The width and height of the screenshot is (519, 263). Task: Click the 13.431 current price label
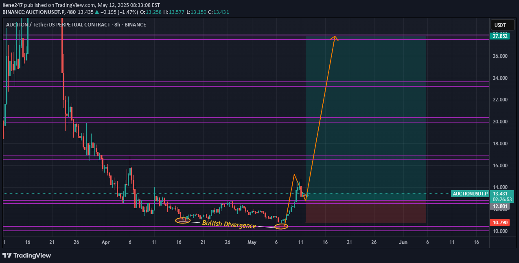click(500, 193)
